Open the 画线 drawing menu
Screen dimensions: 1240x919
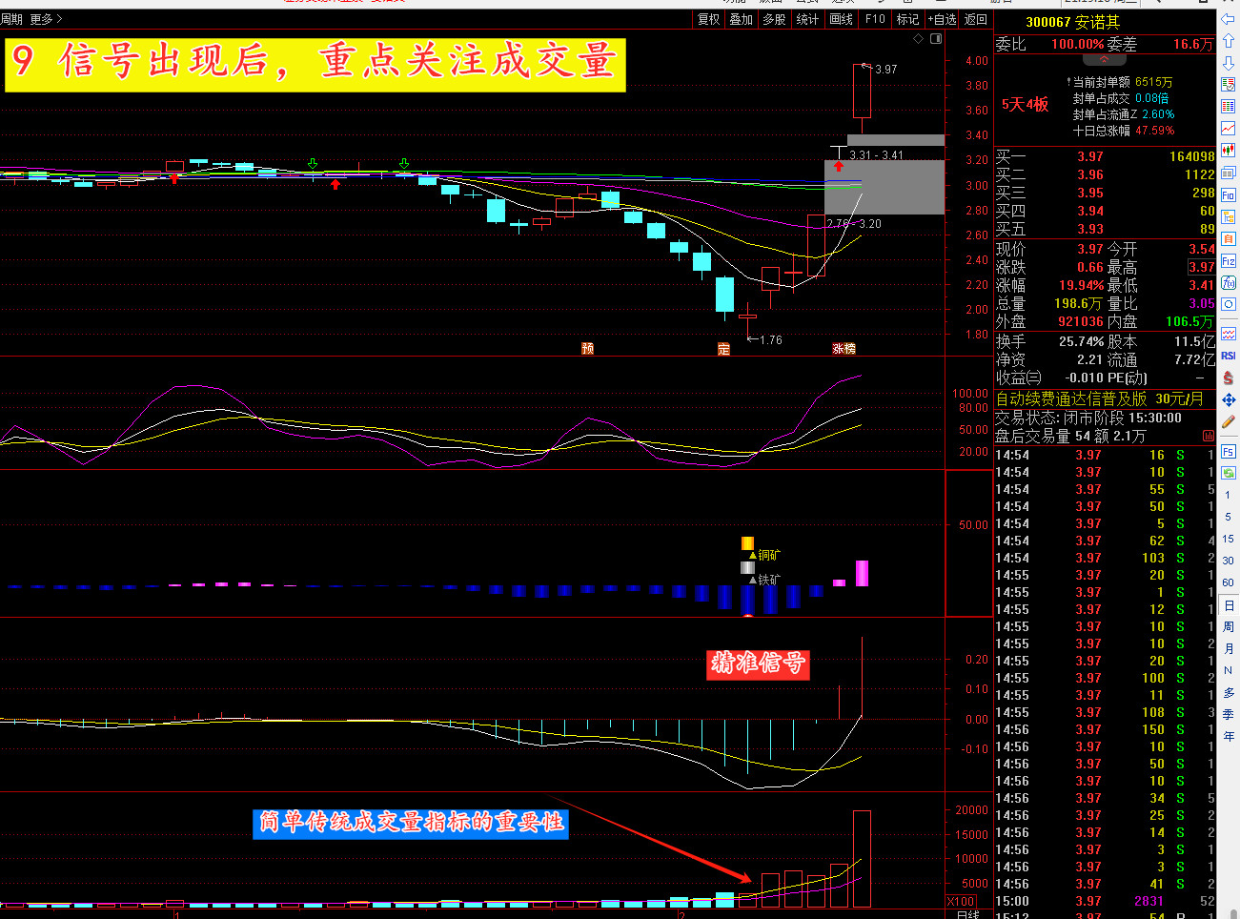(842, 19)
